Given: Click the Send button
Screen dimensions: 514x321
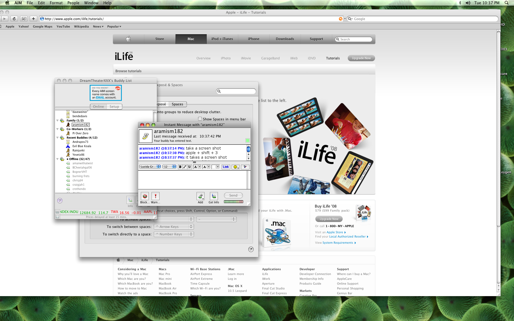Looking at the screenshot, I should pyautogui.click(x=233, y=195).
